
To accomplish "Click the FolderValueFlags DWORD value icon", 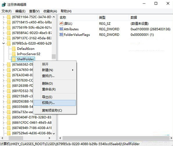I will click(61, 34).
